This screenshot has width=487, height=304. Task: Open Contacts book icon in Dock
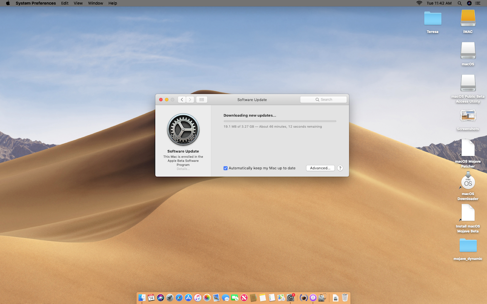coord(253,298)
